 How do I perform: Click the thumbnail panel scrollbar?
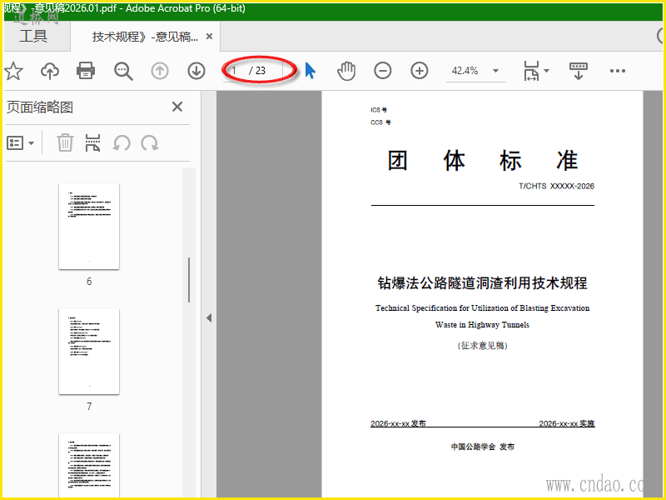(189, 280)
